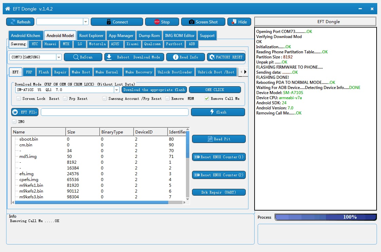
Task: Open the empty device dropdown beside Refresh
Action: [85, 22]
